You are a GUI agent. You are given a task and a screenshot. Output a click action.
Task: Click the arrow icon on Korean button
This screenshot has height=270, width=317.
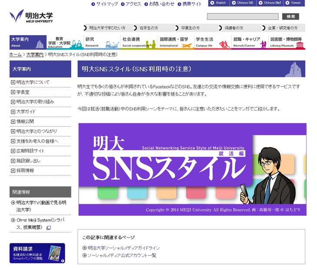pos(287,3)
